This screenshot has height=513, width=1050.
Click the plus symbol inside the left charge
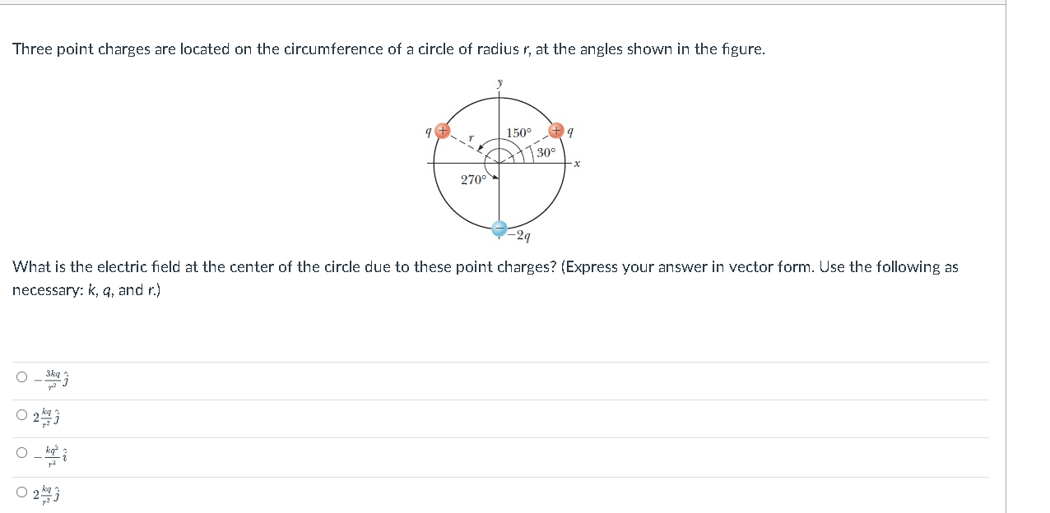[443, 132]
